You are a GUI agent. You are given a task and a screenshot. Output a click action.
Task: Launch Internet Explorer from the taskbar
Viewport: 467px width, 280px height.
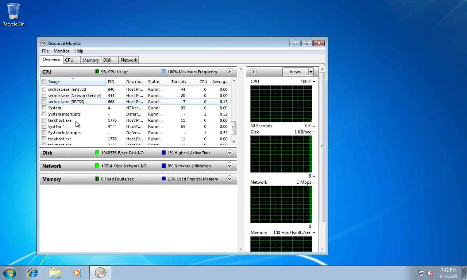tap(33, 273)
